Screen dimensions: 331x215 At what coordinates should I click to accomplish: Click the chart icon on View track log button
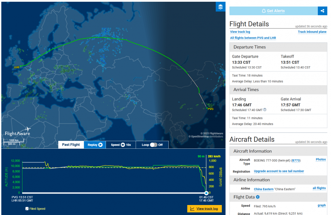pos(192,209)
